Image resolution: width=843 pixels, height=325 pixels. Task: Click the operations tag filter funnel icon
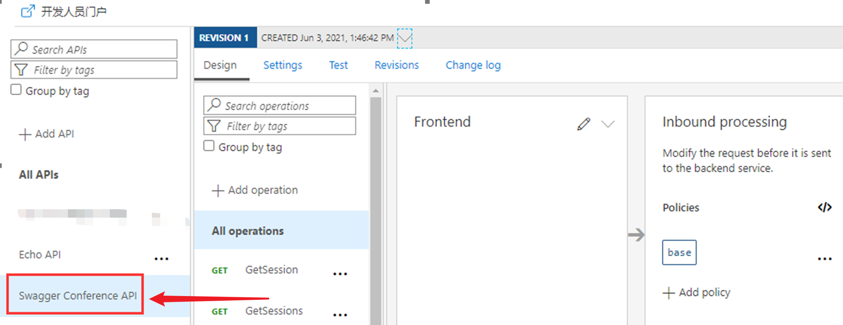[x=214, y=126]
